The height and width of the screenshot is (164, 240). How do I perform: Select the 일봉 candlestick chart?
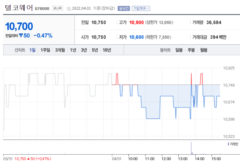tap(179, 50)
